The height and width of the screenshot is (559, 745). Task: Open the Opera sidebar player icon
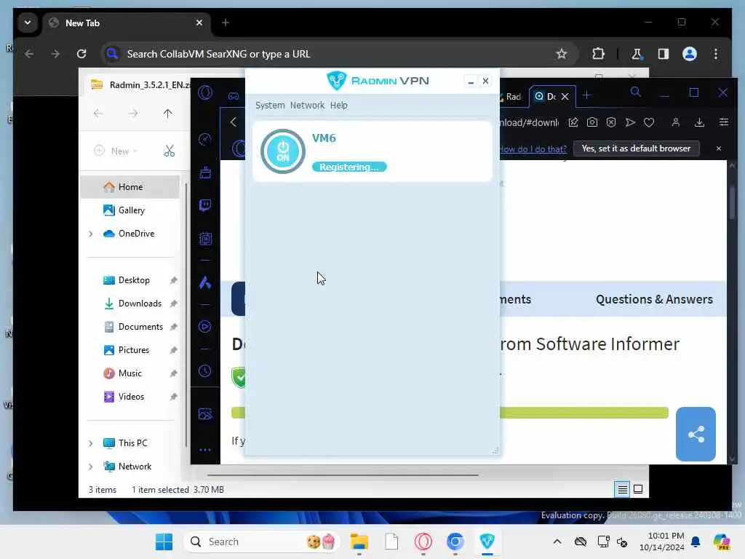(205, 327)
